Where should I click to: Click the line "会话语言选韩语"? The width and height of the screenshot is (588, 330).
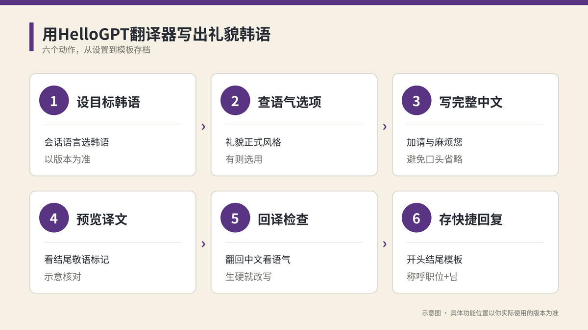(x=76, y=142)
